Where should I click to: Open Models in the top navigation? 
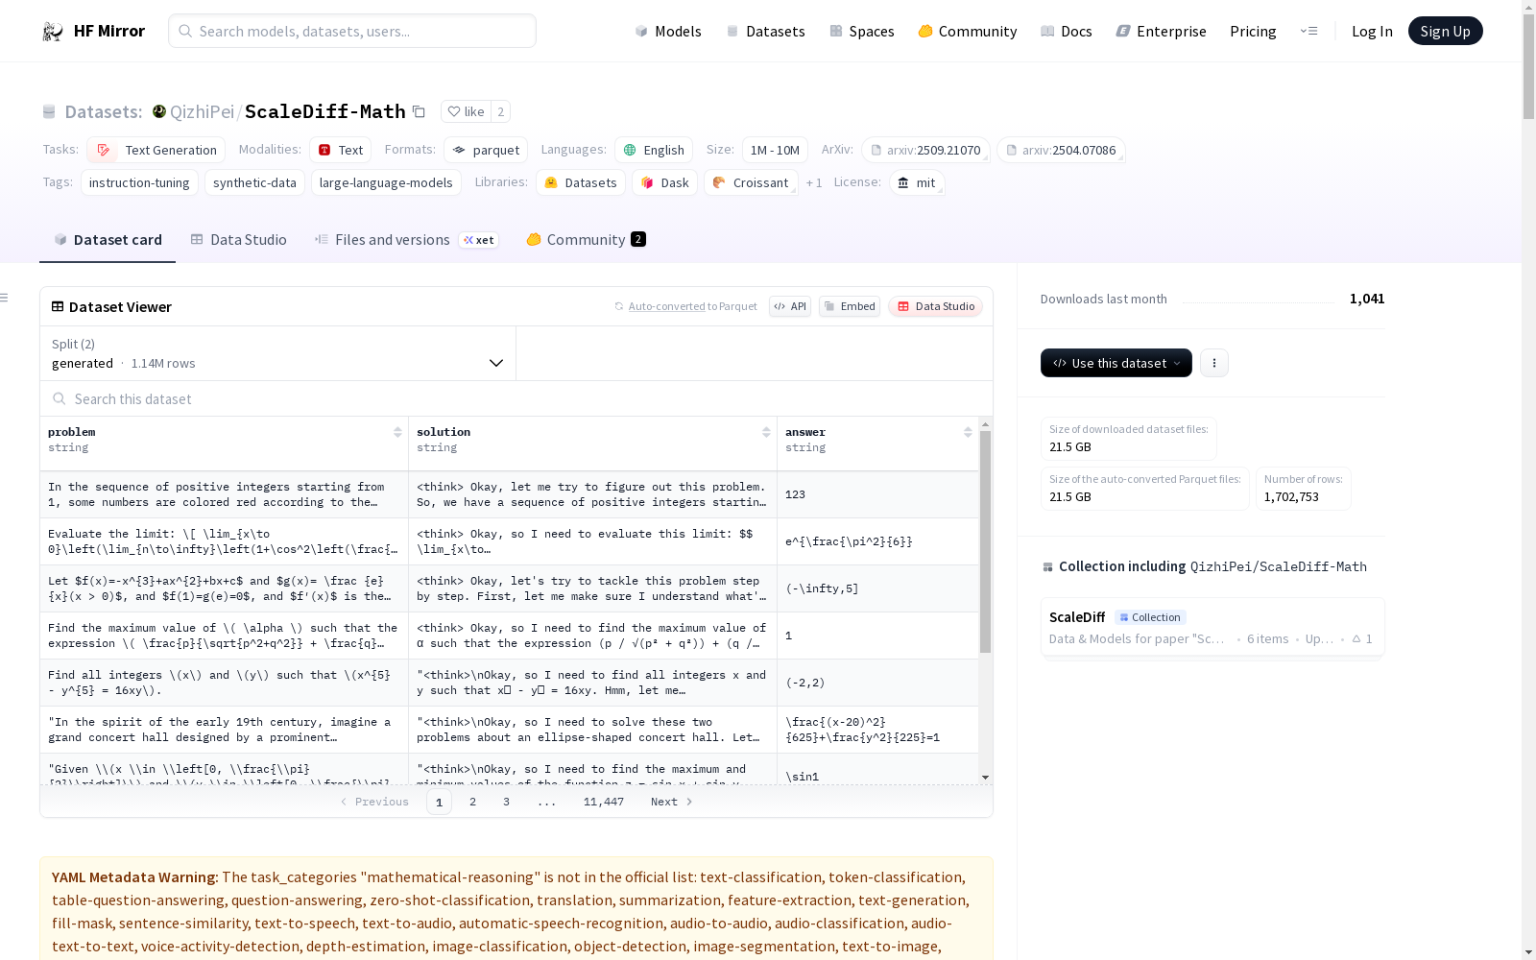(x=668, y=31)
